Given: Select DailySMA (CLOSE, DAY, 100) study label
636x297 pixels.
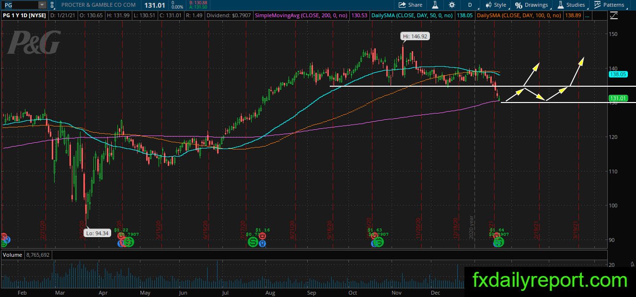Looking at the screenshot, I should click(519, 16).
